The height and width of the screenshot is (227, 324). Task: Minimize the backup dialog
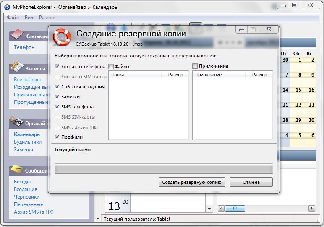click(242, 30)
